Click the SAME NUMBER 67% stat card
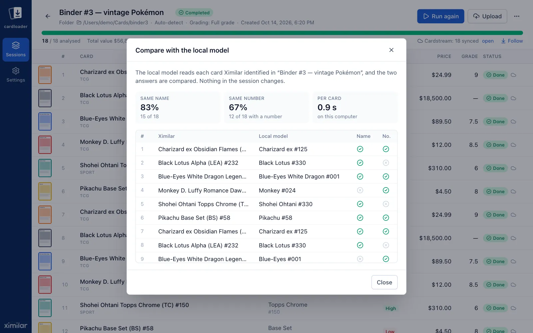533x333 pixels. click(266, 108)
